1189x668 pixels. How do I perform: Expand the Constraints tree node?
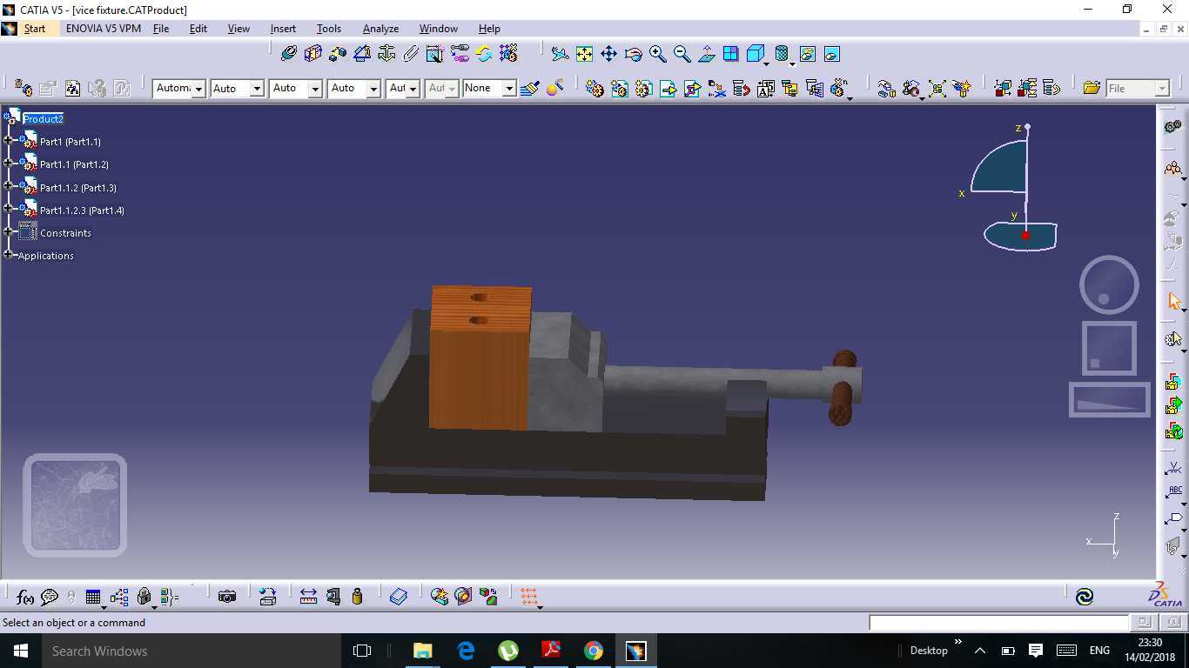[9, 232]
